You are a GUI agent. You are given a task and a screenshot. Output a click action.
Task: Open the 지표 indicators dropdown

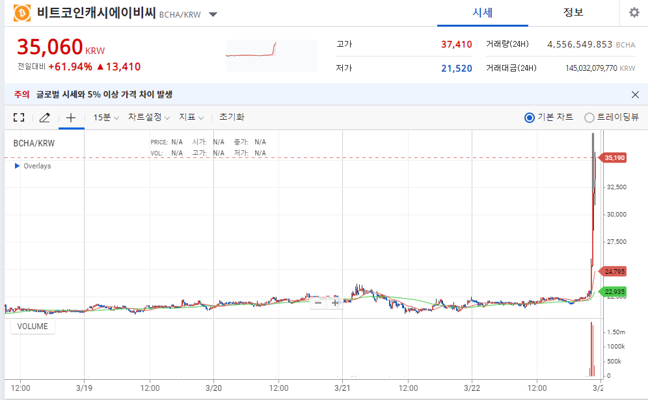click(191, 117)
